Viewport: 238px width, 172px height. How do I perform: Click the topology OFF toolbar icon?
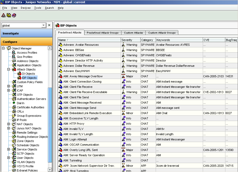(3, 16)
